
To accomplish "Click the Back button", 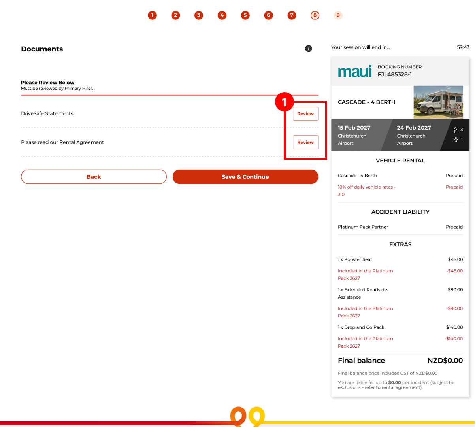I will point(94,177).
